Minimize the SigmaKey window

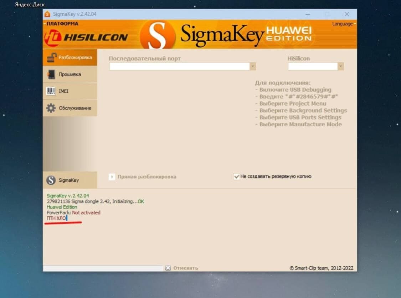coord(308,14)
